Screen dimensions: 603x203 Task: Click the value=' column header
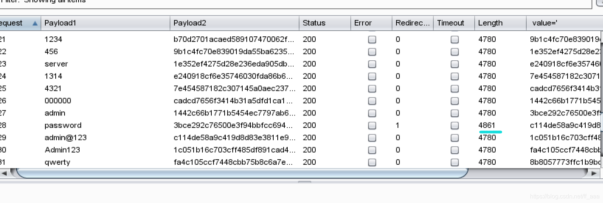pyautogui.click(x=565, y=23)
